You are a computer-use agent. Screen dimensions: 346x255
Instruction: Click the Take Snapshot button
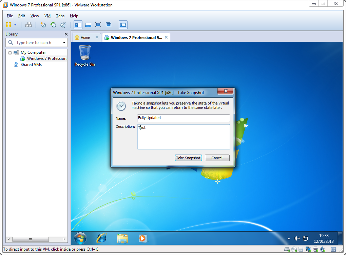tap(188, 158)
